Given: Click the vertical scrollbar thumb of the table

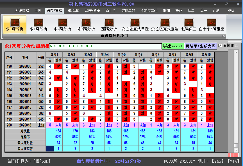Looking at the screenshot, I should [236, 145].
